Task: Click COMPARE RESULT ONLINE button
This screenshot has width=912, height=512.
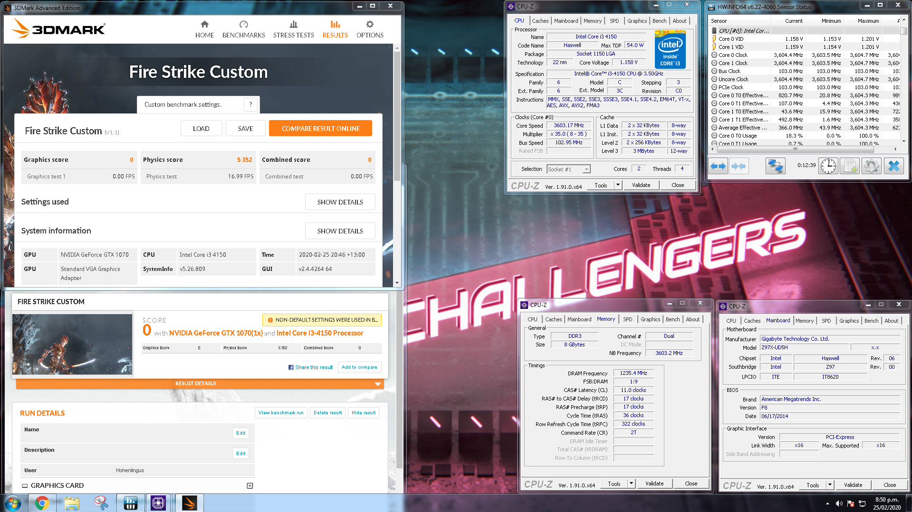Action: click(320, 129)
